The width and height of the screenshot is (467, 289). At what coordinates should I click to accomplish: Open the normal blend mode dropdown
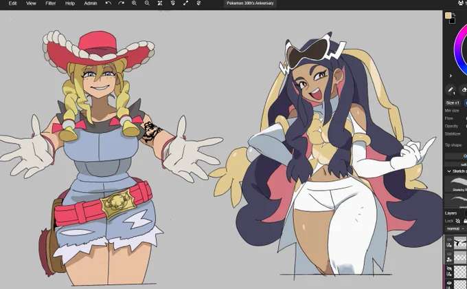click(x=456, y=228)
